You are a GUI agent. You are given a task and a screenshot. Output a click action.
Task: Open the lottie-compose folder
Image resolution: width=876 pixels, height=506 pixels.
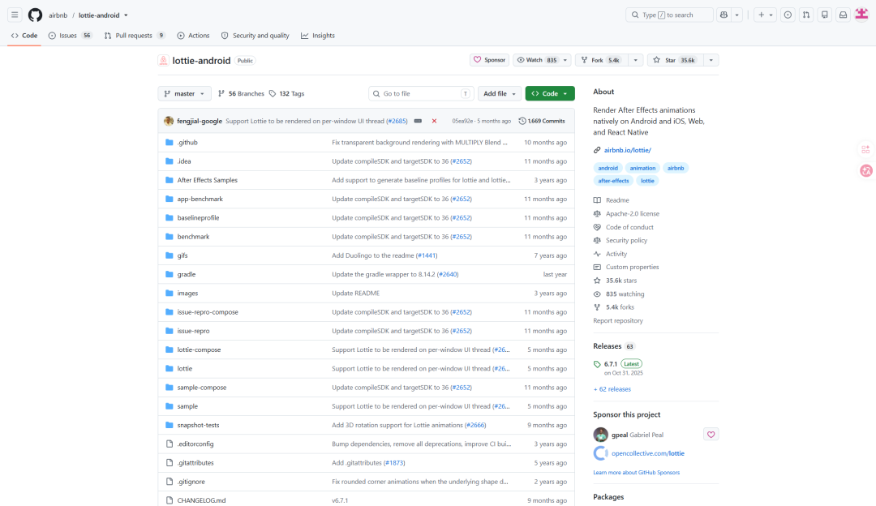[199, 350]
